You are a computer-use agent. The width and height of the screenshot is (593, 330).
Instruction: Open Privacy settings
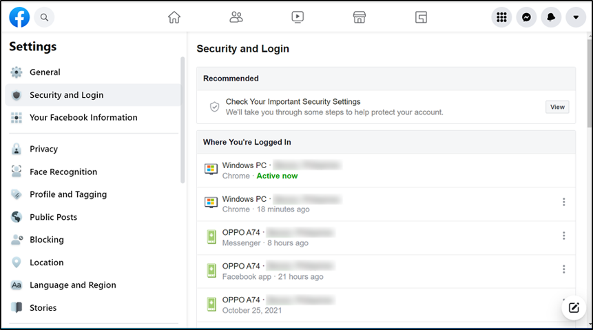click(93, 149)
